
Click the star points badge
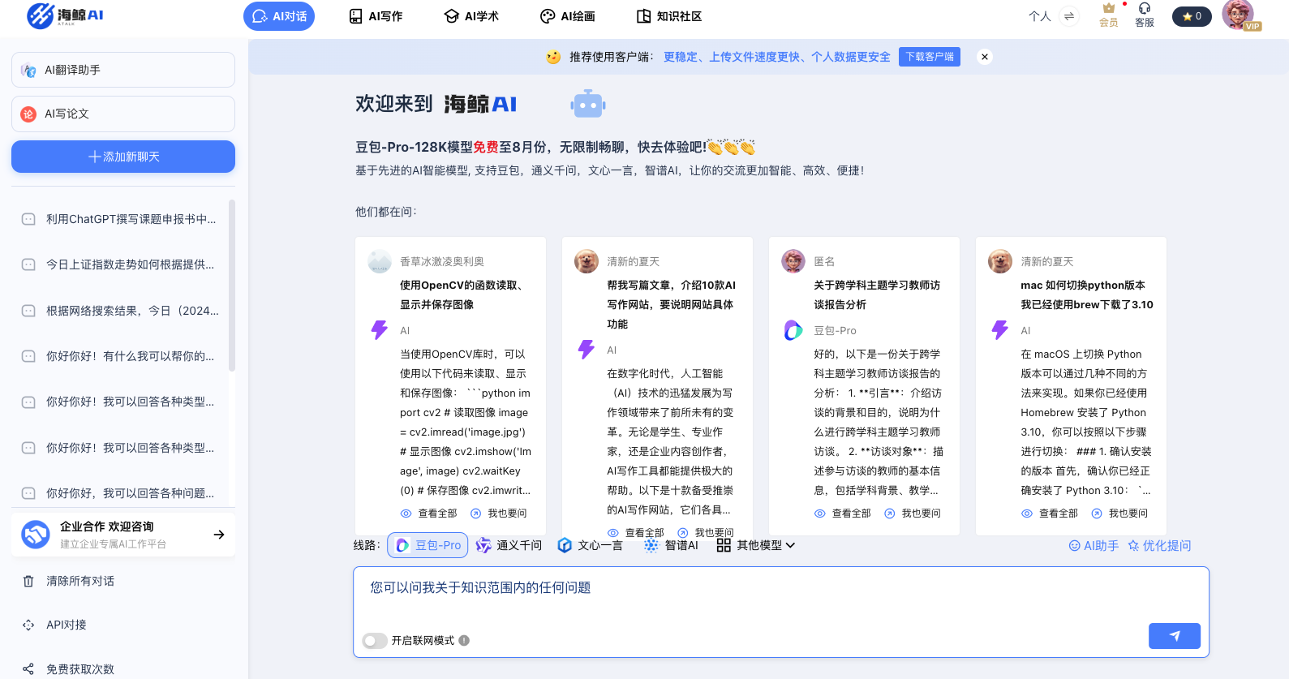click(x=1192, y=16)
